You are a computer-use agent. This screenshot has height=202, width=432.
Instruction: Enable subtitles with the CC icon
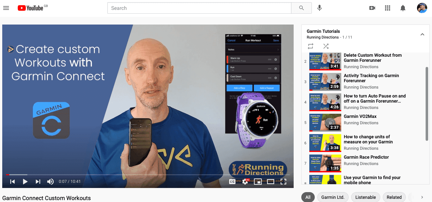click(232, 181)
